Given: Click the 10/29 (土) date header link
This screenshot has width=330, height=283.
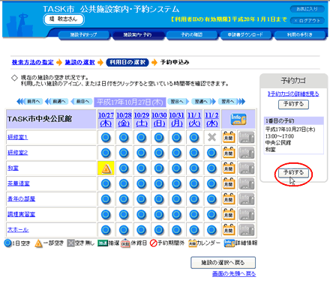Looking at the screenshot, I should click(142, 119).
